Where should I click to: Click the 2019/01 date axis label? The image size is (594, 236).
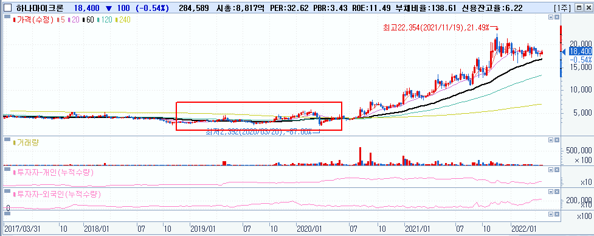[202, 229]
